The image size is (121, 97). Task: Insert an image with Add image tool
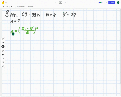(3, 55)
